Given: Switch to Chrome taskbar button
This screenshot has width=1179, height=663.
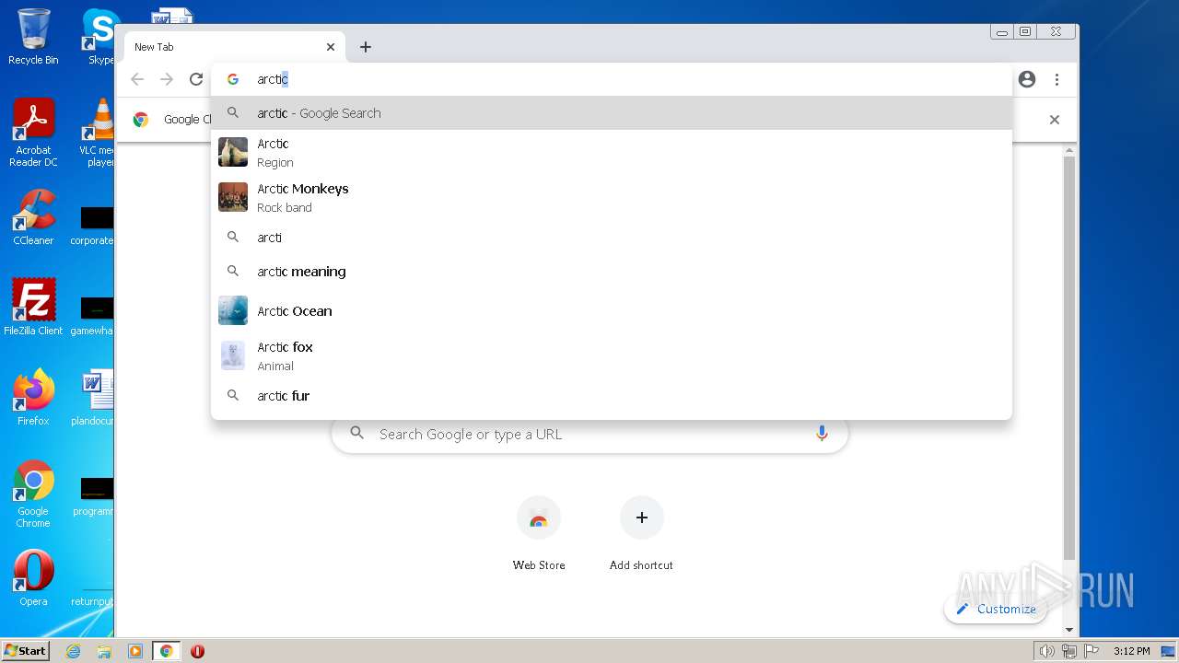Looking at the screenshot, I should pyautogui.click(x=167, y=651).
